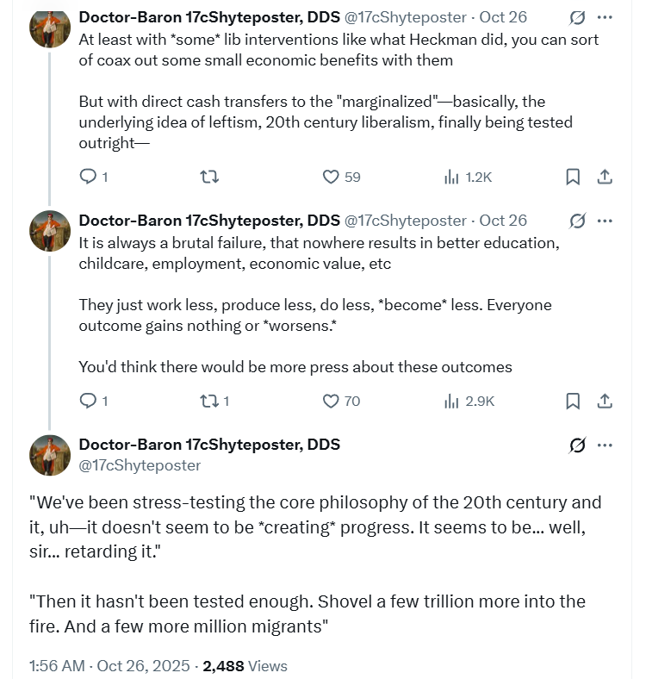Open Grok icon on first tweet
Screen dimensions: 646x679
[x=578, y=17]
